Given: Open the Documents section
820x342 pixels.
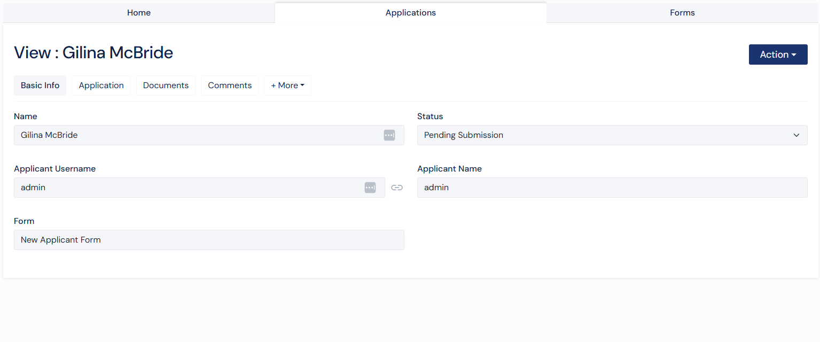Looking at the screenshot, I should point(166,85).
